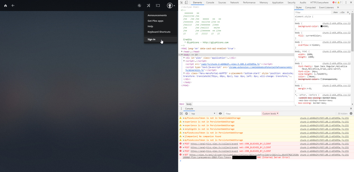Expand the skipSignIn warning message
Viewport: 354px width, 172px height.
pos(184,129)
